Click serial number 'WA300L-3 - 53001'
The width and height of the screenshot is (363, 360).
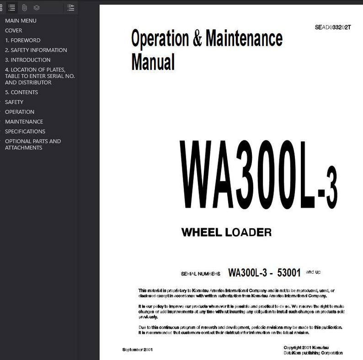[x=264, y=273]
